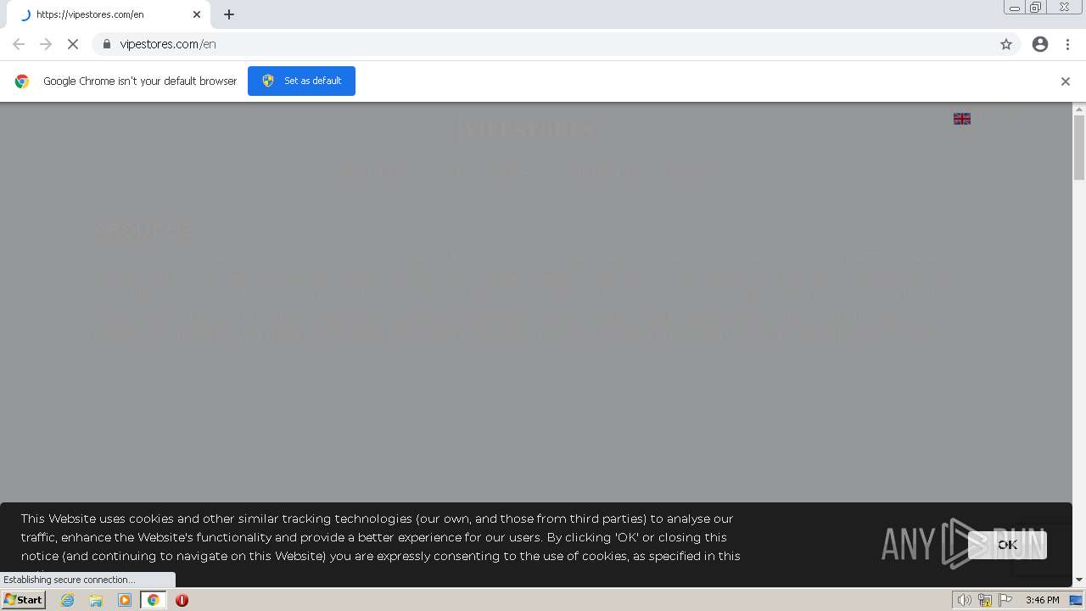Close the vipestores.com tab

[x=197, y=14]
